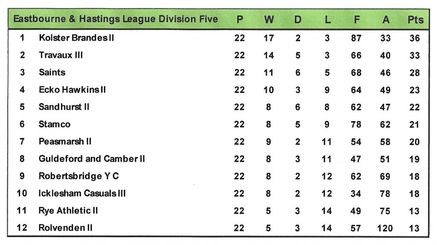Click the Icklesham Casuals III team name
The height and width of the screenshot is (245, 437).
pos(82,193)
